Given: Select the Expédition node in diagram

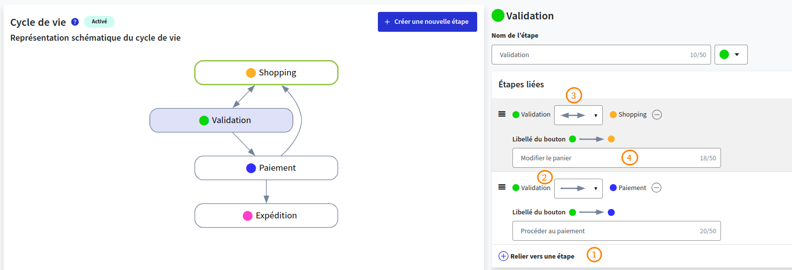Looking at the screenshot, I should 266,216.
